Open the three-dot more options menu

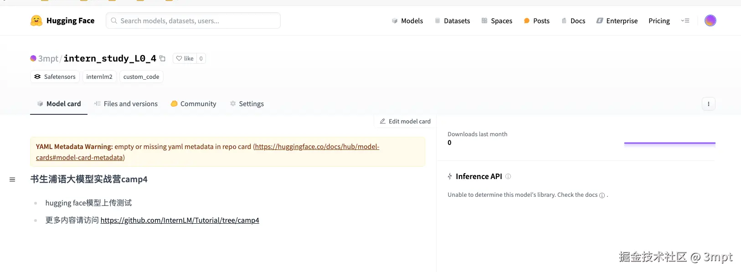pyautogui.click(x=708, y=104)
